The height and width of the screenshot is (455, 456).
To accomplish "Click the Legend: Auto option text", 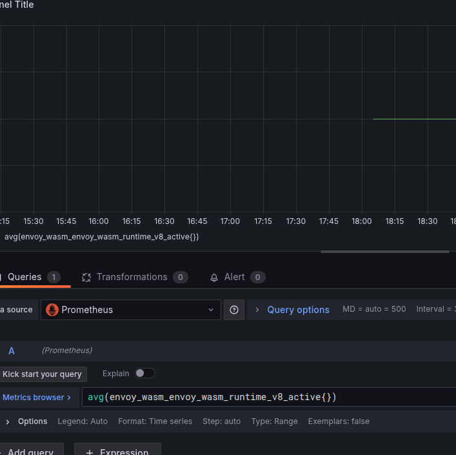I will [83, 421].
